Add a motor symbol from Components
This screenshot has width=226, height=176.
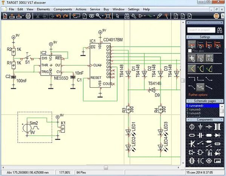tap(208, 161)
